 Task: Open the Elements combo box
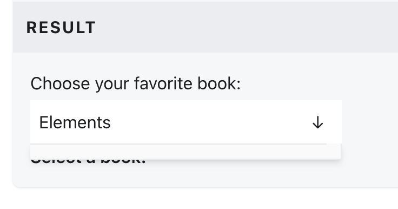(186, 122)
